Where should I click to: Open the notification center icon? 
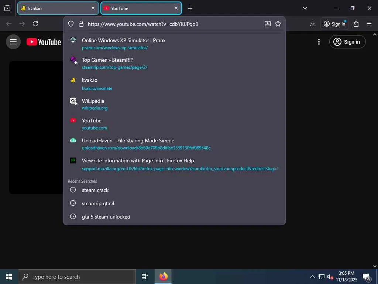click(x=367, y=277)
